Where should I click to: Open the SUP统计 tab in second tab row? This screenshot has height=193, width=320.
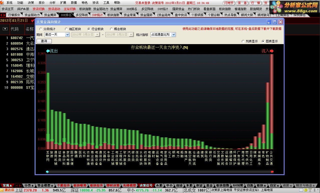click(97, 15)
